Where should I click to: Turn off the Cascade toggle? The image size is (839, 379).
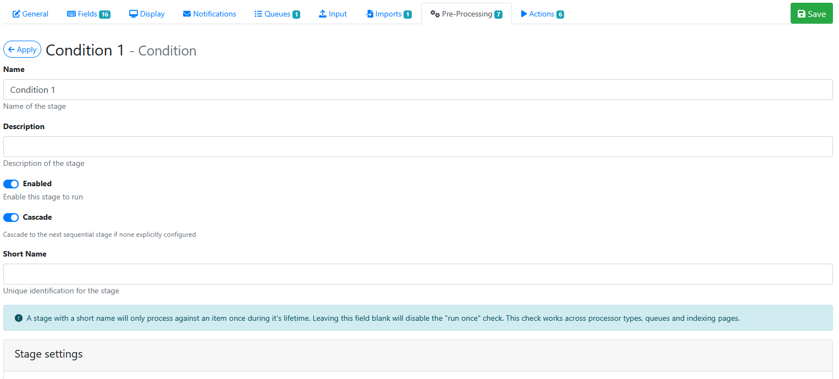11,218
